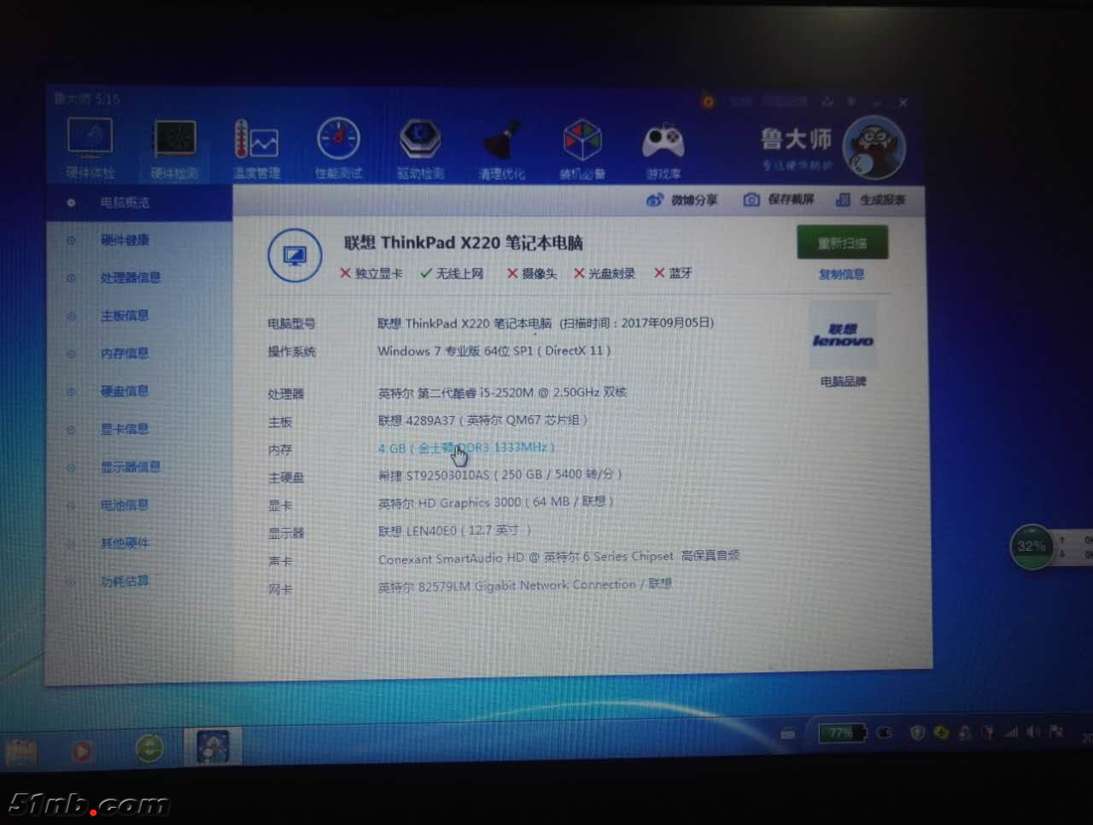This screenshot has height=825, width=1093.
Task: Click the 蓝牙 status indicator
Action: tap(673, 273)
